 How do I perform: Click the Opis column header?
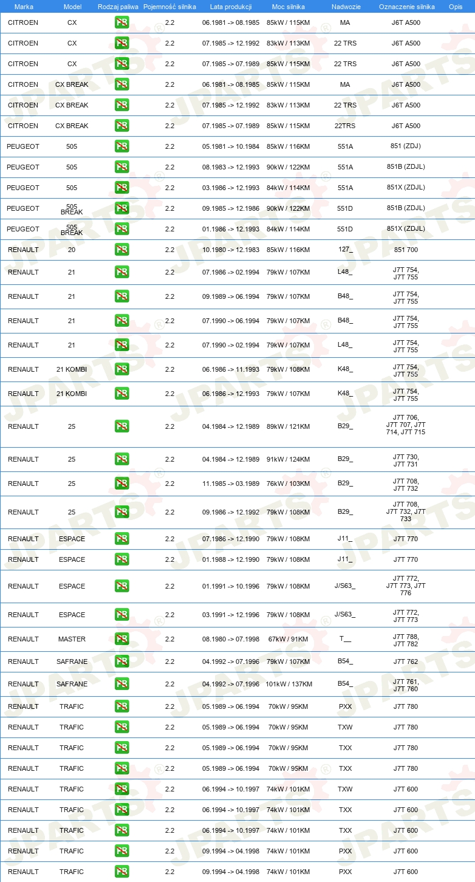point(455,7)
